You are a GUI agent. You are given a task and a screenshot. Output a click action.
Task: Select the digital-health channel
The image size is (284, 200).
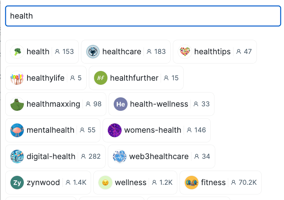51,157
